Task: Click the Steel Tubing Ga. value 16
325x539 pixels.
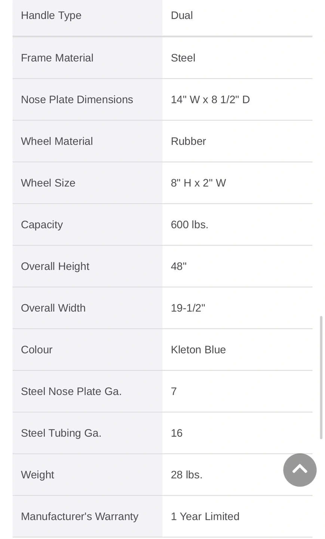Action: [177, 433]
